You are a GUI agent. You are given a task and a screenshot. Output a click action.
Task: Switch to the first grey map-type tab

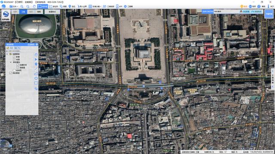coord(15,12)
